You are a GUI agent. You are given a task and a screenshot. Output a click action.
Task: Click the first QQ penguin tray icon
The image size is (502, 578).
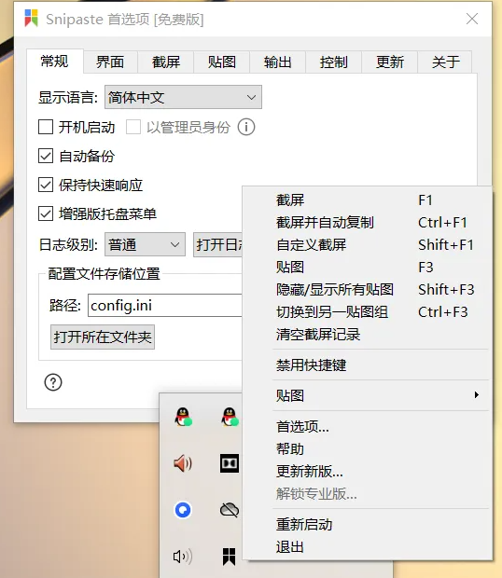(183, 417)
